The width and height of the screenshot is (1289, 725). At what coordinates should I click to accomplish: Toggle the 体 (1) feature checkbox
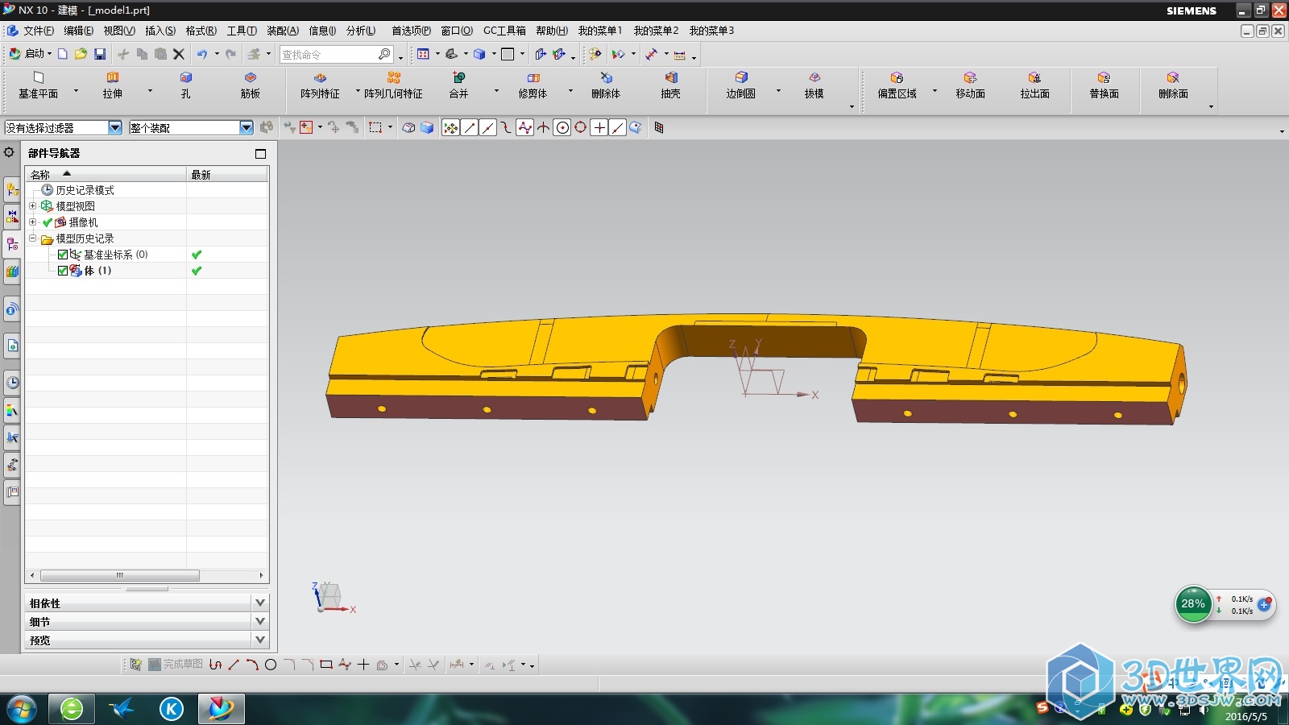pyautogui.click(x=63, y=271)
